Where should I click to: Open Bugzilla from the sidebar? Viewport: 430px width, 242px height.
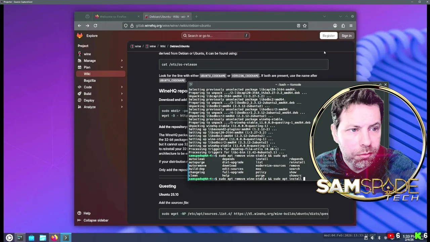[101, 80]
